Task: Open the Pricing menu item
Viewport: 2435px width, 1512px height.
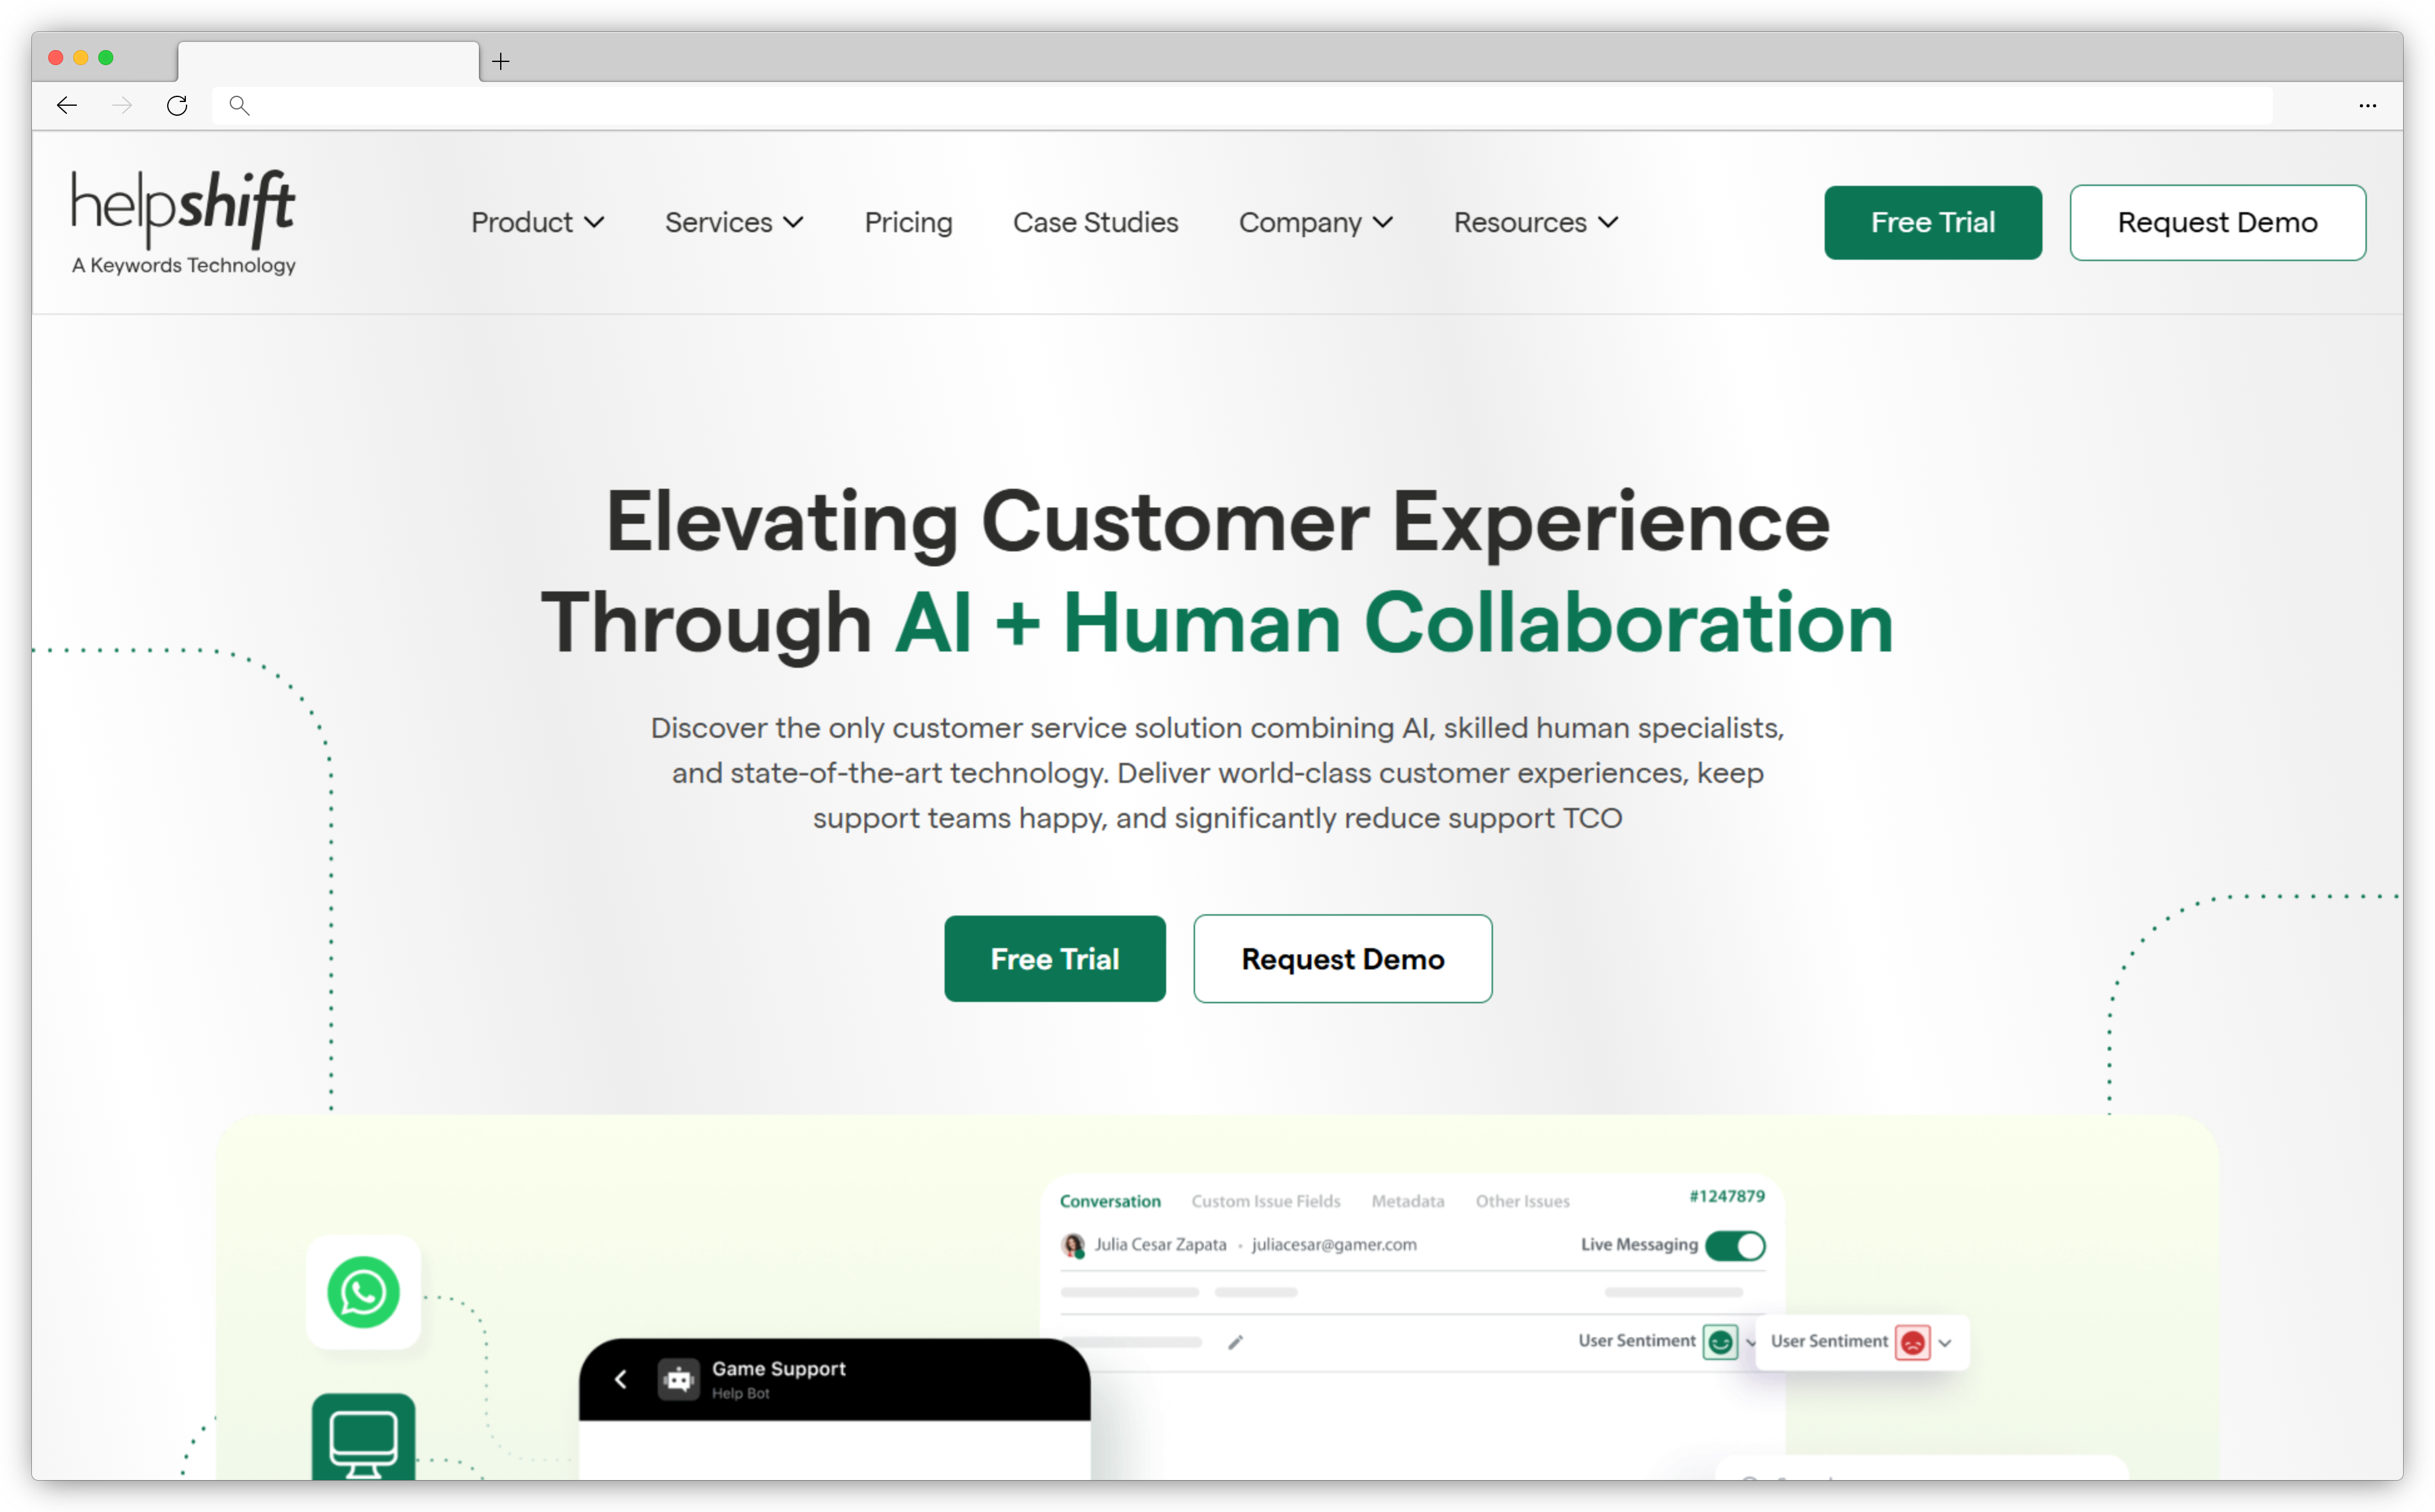Action: click(908, 221)
